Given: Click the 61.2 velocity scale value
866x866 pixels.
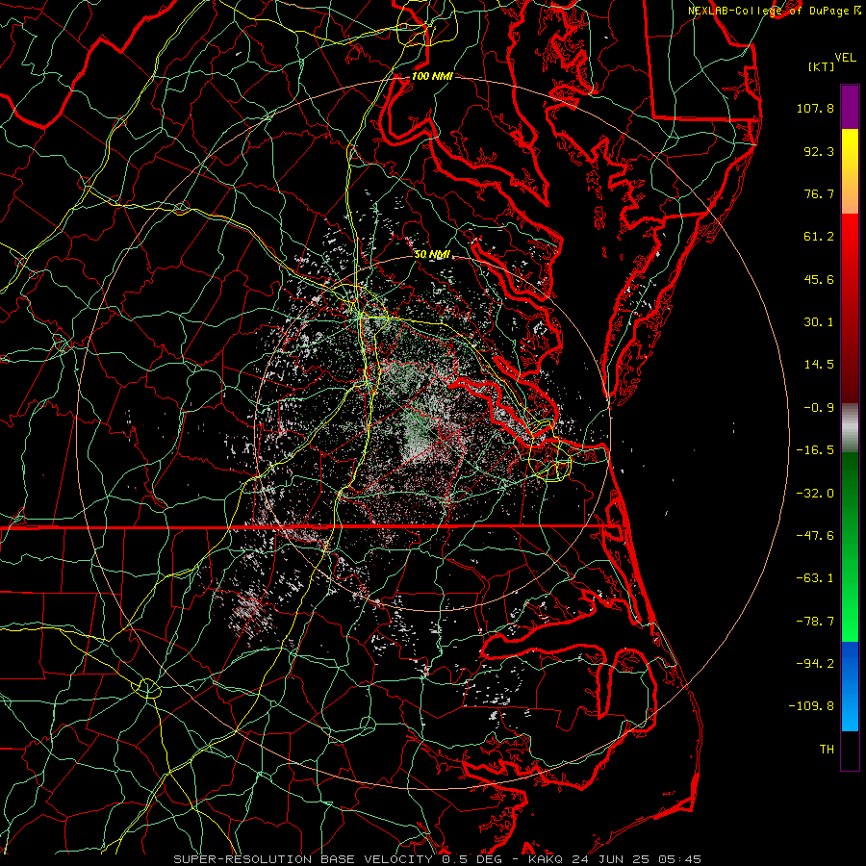Looking at the screenshot, I should pyautogui.click(x=819, y=237).
